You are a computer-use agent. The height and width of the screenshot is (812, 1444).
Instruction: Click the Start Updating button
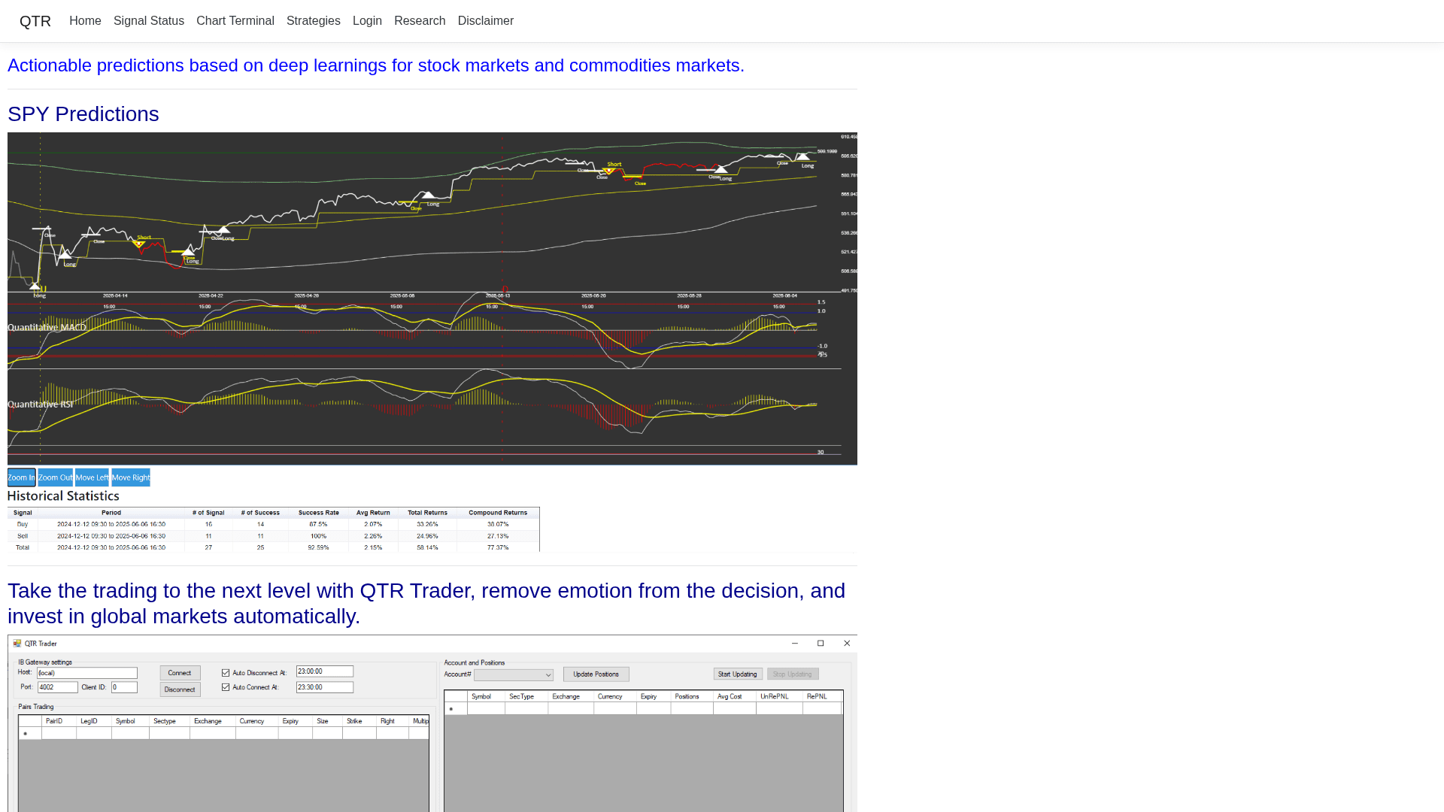point(738,674)
